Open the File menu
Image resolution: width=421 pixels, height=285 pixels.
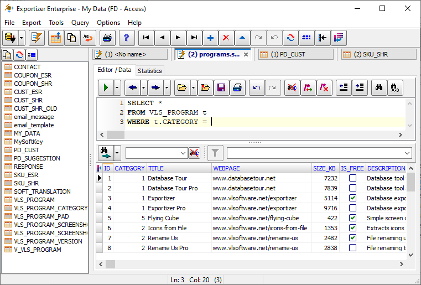[9, 23]
